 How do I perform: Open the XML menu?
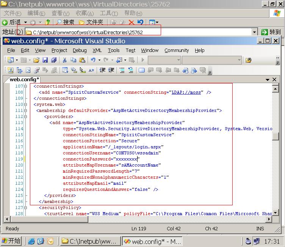click(97, 50)
